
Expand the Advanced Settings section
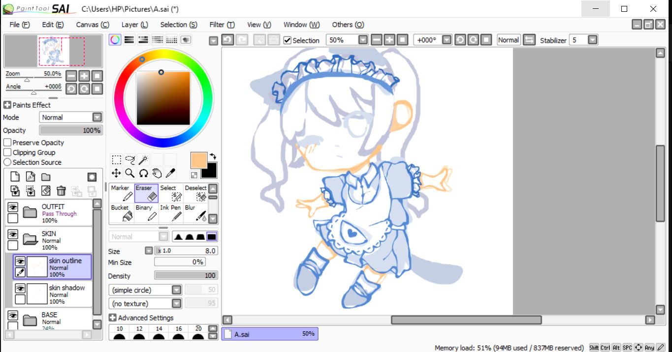coord(113,318)
